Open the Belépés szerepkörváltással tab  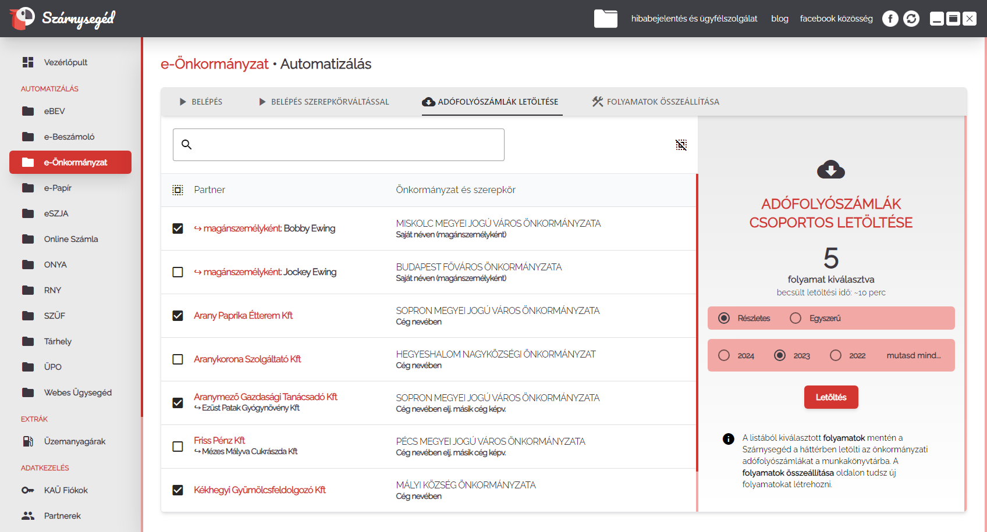324,102
